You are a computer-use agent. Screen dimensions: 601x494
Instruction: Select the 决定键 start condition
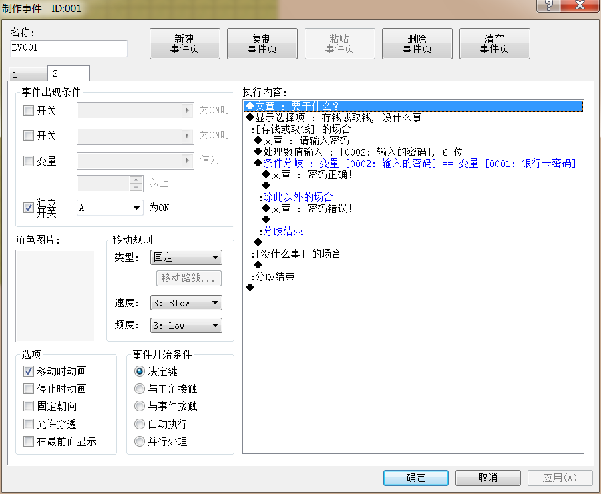pyautogui.click(x=140, y=371)
